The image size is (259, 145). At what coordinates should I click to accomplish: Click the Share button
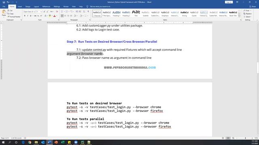pos(253,6)
